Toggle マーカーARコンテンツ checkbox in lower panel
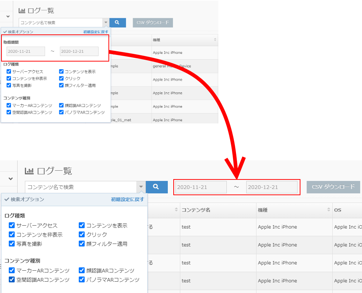The image size is (362, 293). pyautogui.click(x=12, y=270)
